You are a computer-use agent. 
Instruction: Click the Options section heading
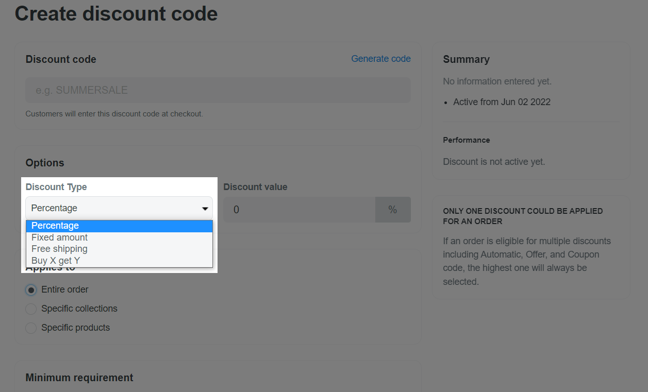pyautogui.click(x=45, y=163)
